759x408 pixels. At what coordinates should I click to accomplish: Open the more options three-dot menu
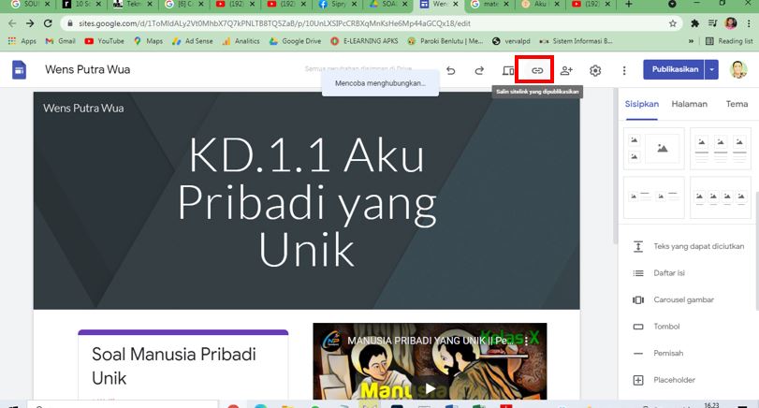click(x=623, y=70)
